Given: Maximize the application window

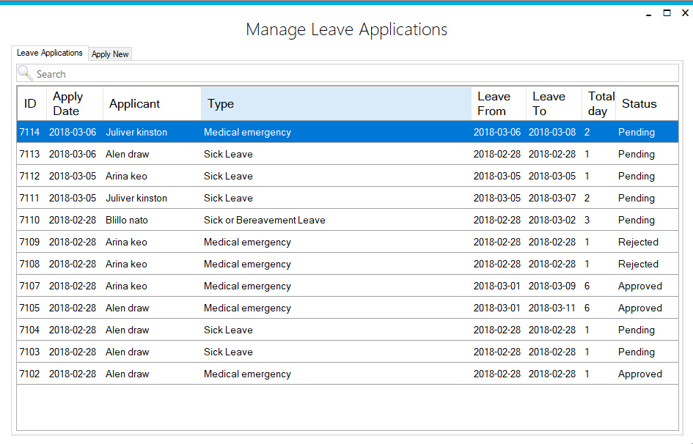Looking at the screenshot, I should [x=667, y=13].
